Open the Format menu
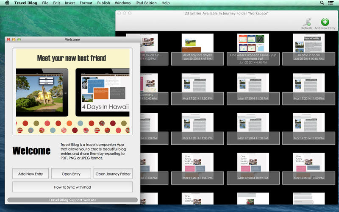This screenshot has height=212, width=339. (x=86, y=3)
